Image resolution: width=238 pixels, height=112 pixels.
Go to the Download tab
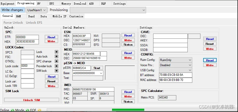pyautogui.click(x=80, y=4)
